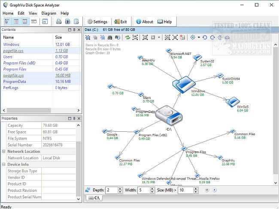Click the fit-to-window icon in graph toolbar
Screen dimensions: 279x209
[x=145, y=37]
